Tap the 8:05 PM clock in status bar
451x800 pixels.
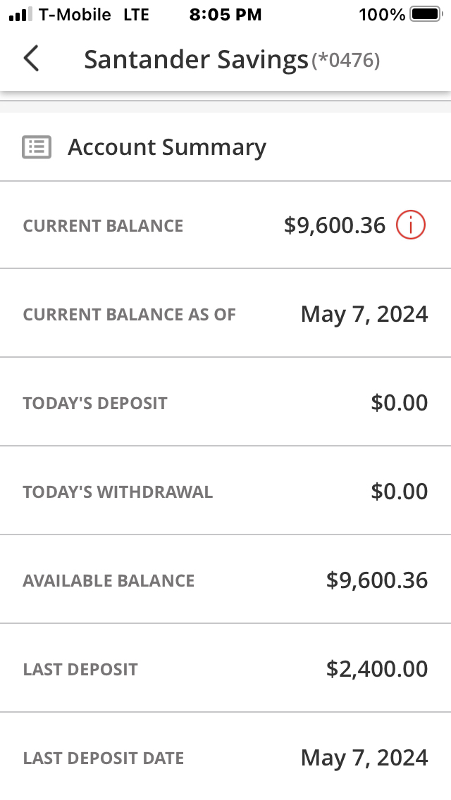click(x=225, y=14)
